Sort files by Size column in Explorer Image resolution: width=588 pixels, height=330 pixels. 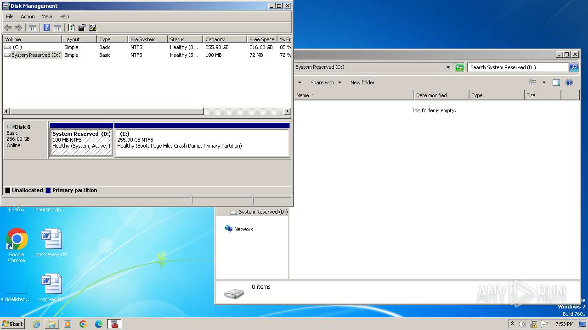coord(543,95)
